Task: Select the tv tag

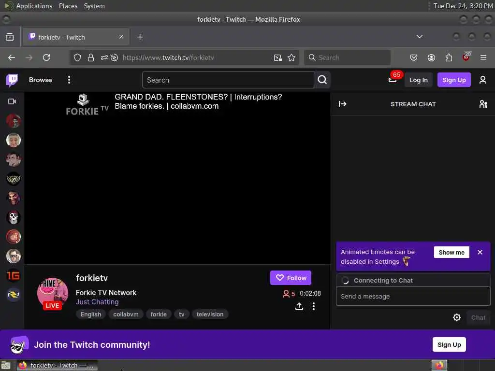Action: (x=182, y=314)
